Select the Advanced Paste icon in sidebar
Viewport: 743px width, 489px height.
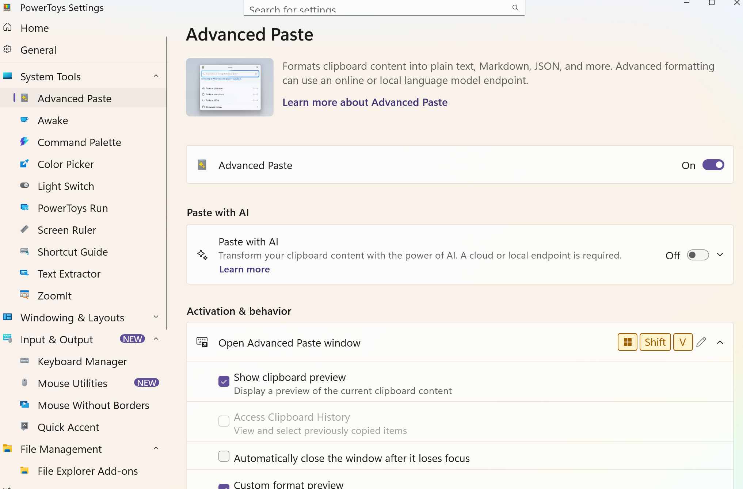pyautogui.click(x=24, y=98)
